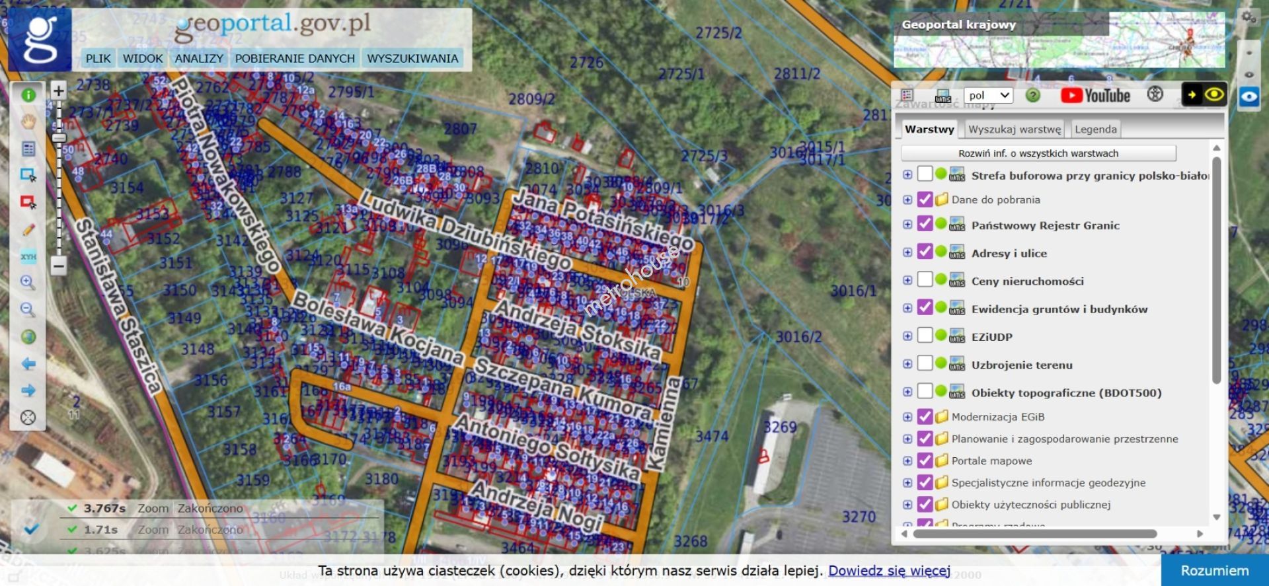
Task: Go to previous map view arrow
Action: coord(28,364)
